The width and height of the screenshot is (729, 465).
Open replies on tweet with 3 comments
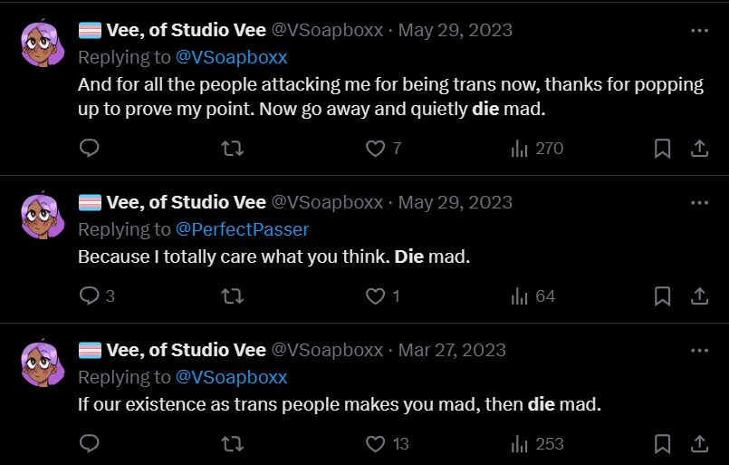[x=89, y=296]
